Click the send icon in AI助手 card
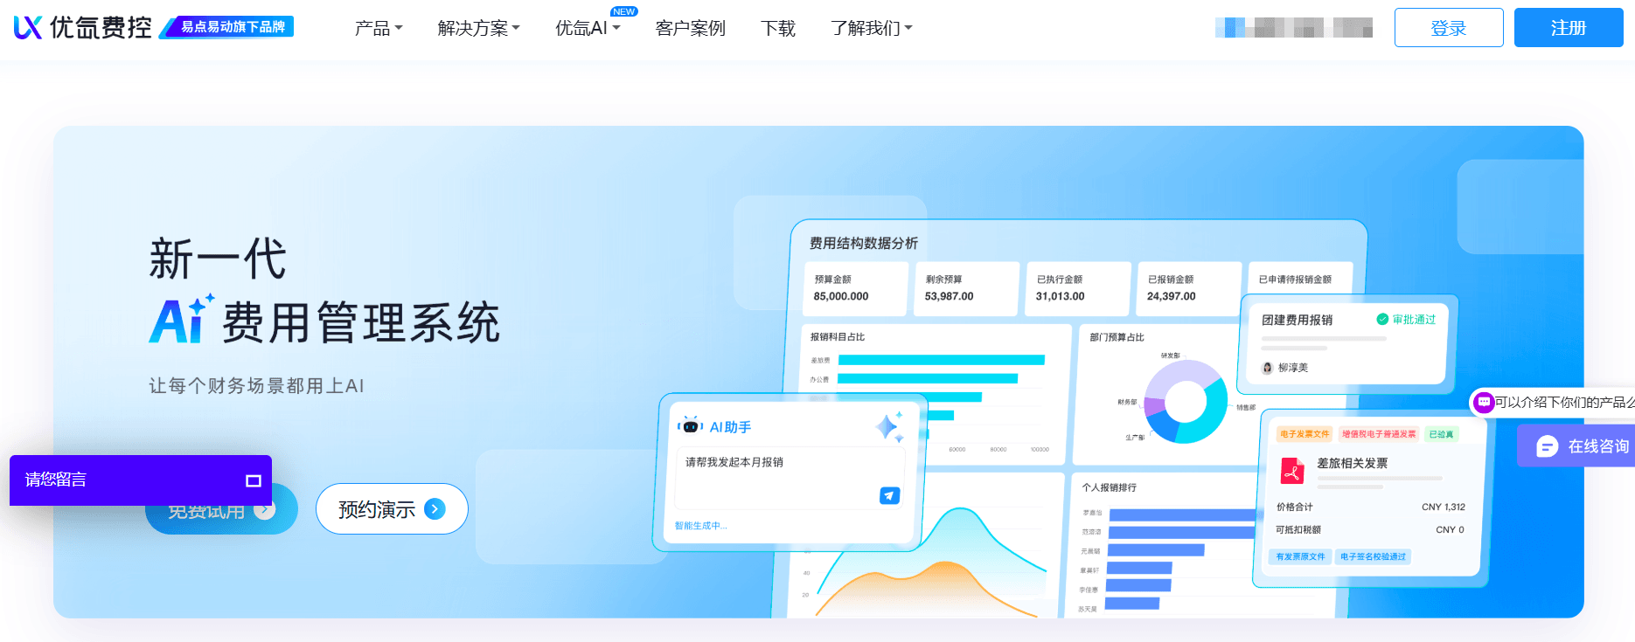This screenshot has width=1635, height=642. click(x=889, y=495)
